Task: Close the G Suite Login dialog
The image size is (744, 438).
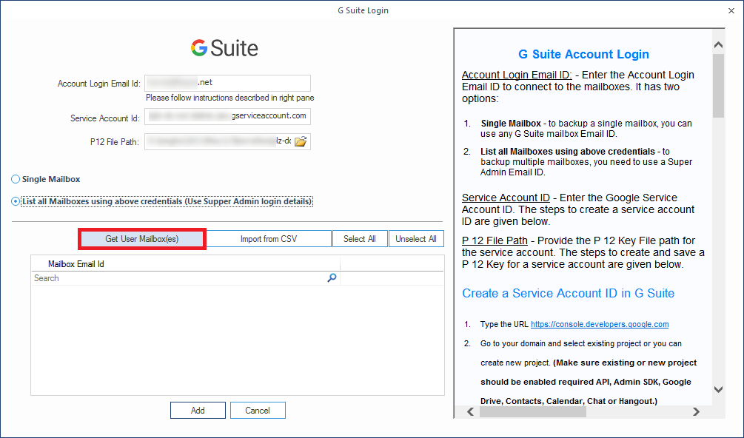Action: [x=731, y=10]
